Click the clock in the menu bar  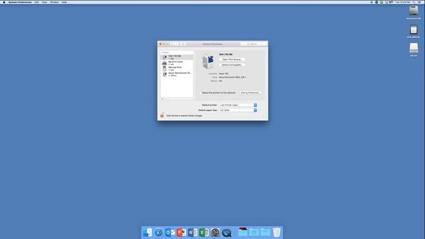[403, 2]
